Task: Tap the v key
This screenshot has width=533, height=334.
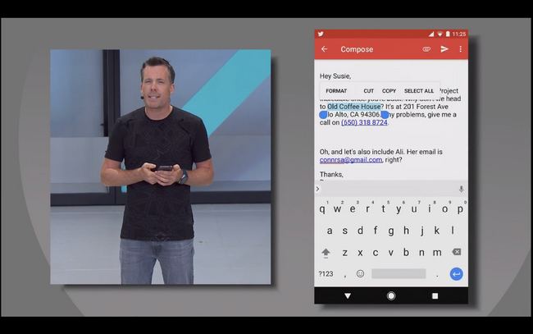Action: click(391, 253)
